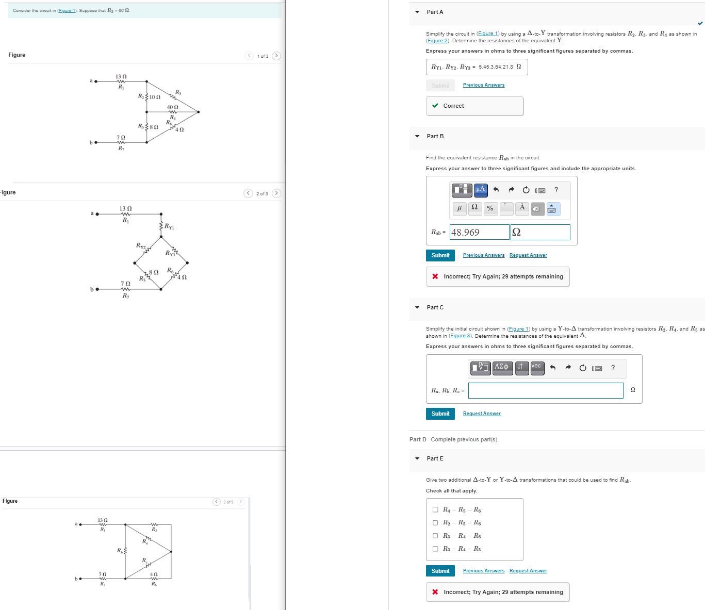705x610 pixels.
Task: Open the square root templates icon in Part C
Action: [x=480, y=368]
